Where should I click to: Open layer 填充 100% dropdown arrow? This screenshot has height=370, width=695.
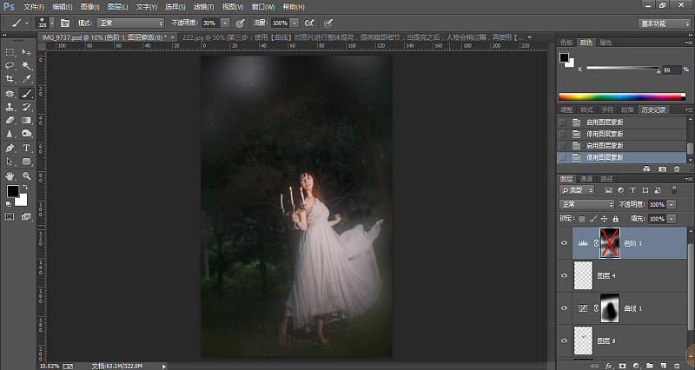(672, 219)
